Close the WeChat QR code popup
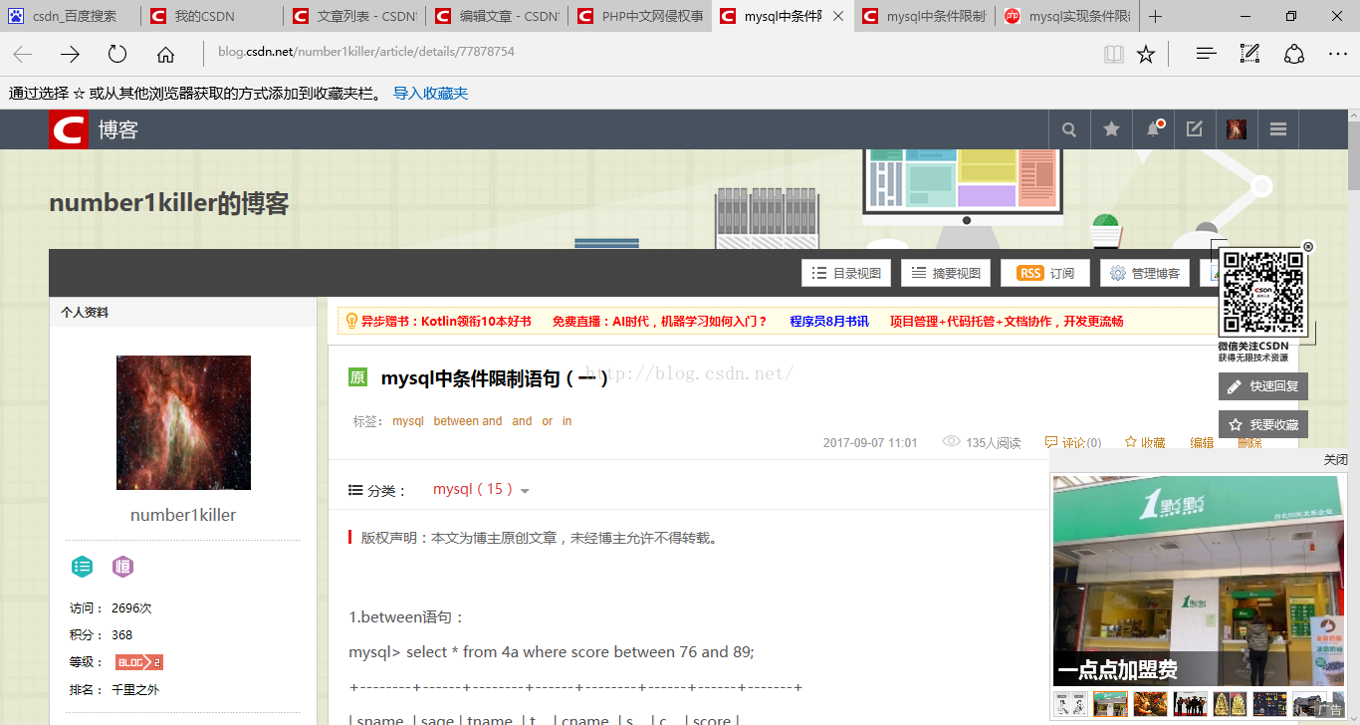 [1308, 246]
